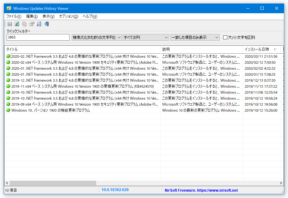The height and width of the screenshot is (198, 288).
Task: Open the NirSoft Freeware website link
Action: pyautogui.click(x=201, y=190)
